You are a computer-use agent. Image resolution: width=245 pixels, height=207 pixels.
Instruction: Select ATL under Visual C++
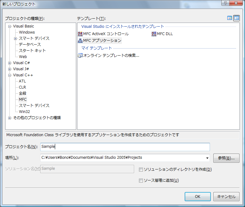pyautogui.click(x=22, y=81)
